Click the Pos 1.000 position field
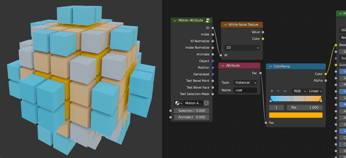Viewport: 346px width, 158px height. point(305,107)
